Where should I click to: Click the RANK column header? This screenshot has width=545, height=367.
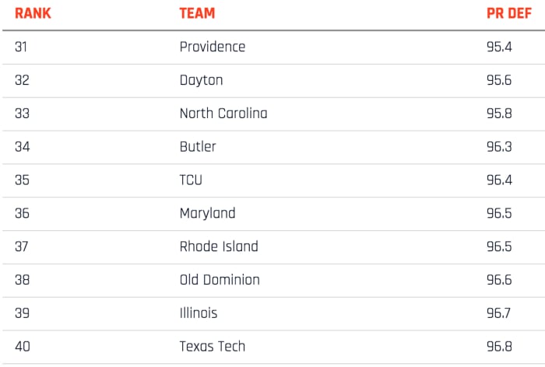click(33, 13)
